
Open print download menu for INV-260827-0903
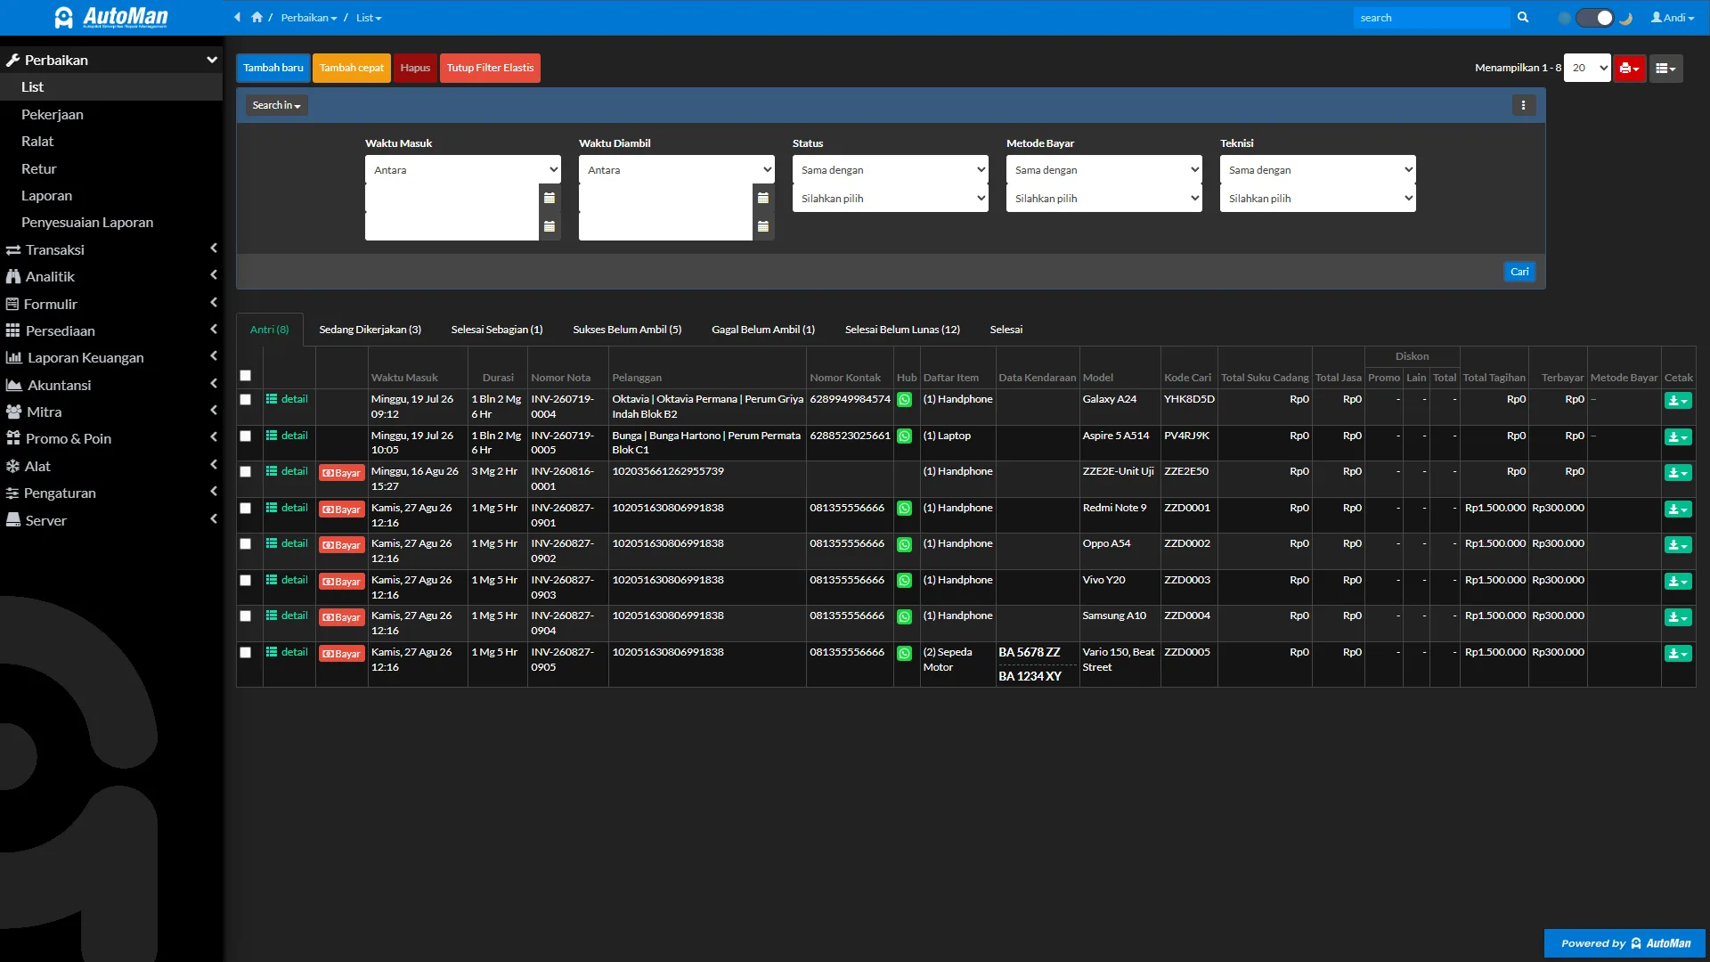pyautogui.click(x=1678, y=582)
